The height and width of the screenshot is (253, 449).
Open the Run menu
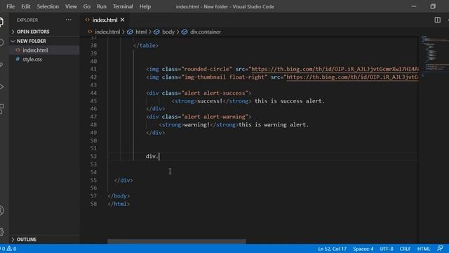(x=101, y=6)
